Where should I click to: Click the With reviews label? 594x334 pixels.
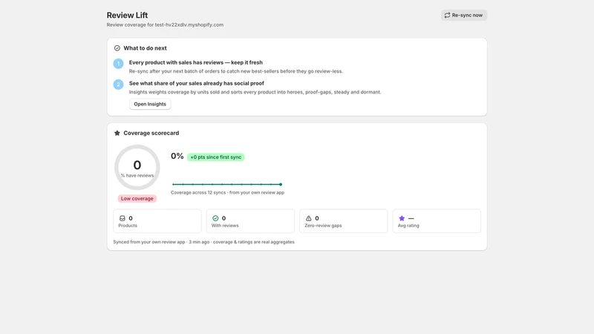pos(225,226)
